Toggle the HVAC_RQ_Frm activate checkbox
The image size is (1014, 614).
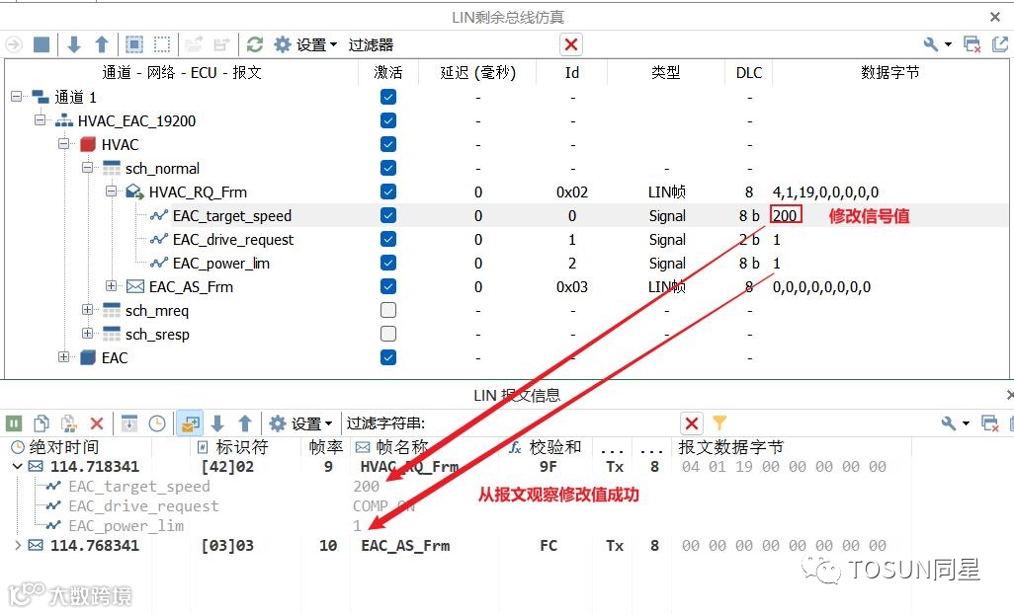388,192
